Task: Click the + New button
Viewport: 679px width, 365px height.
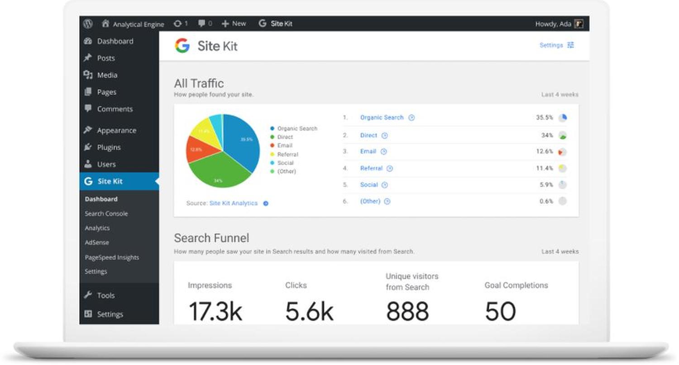Action: pos(234,24)
